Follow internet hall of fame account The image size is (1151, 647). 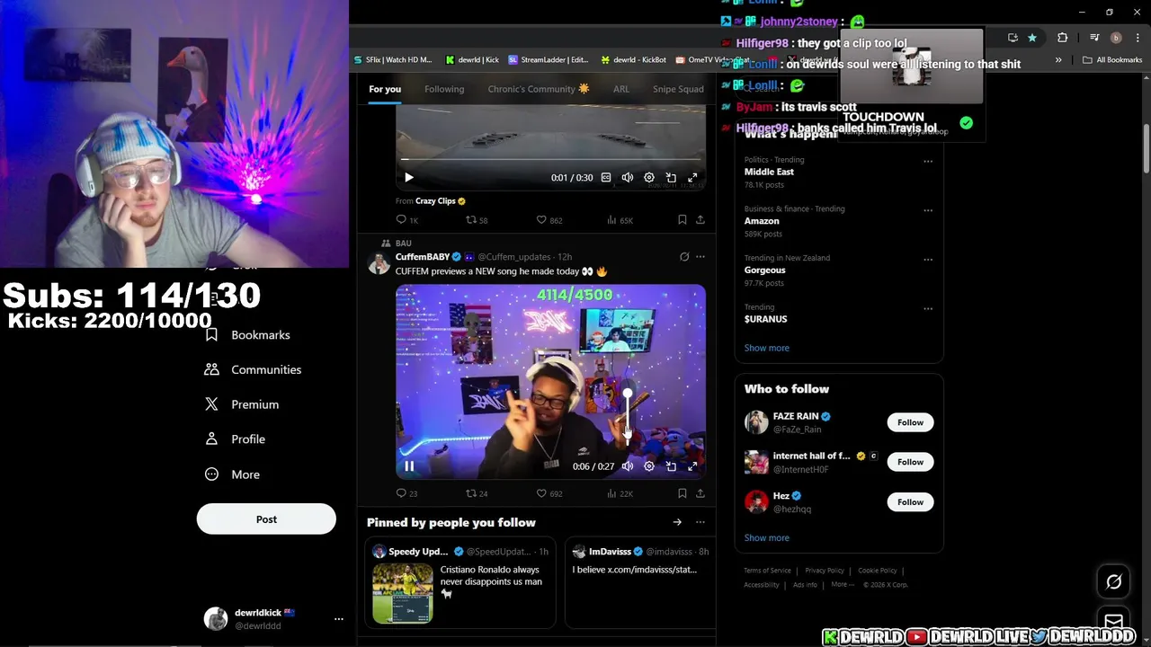point(910,462)
